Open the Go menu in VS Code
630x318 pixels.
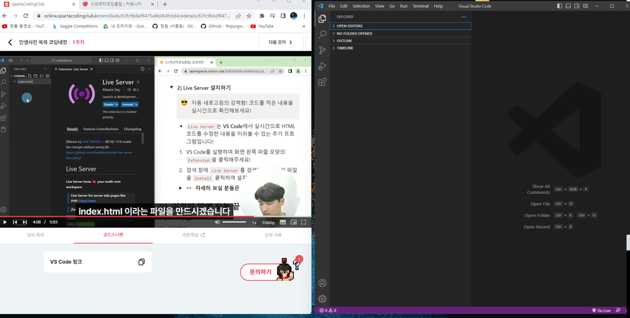pyautogui.click(x=392, y=6)
